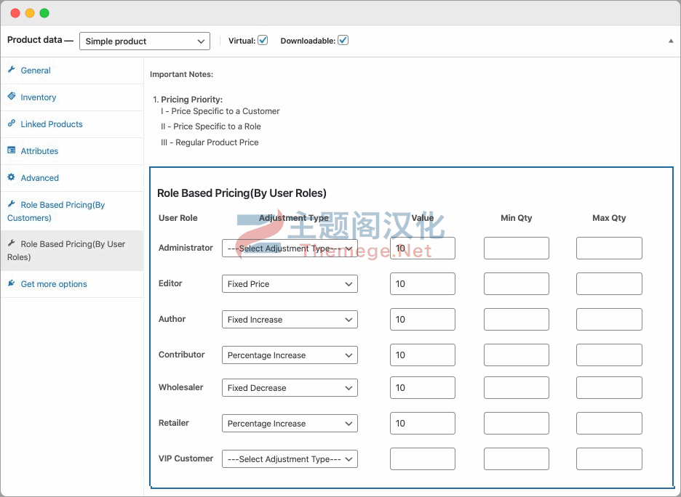The width and height of the screenshot is (681, 497).
Task: Click the Wholesaler role label
Action: (180, 387)
